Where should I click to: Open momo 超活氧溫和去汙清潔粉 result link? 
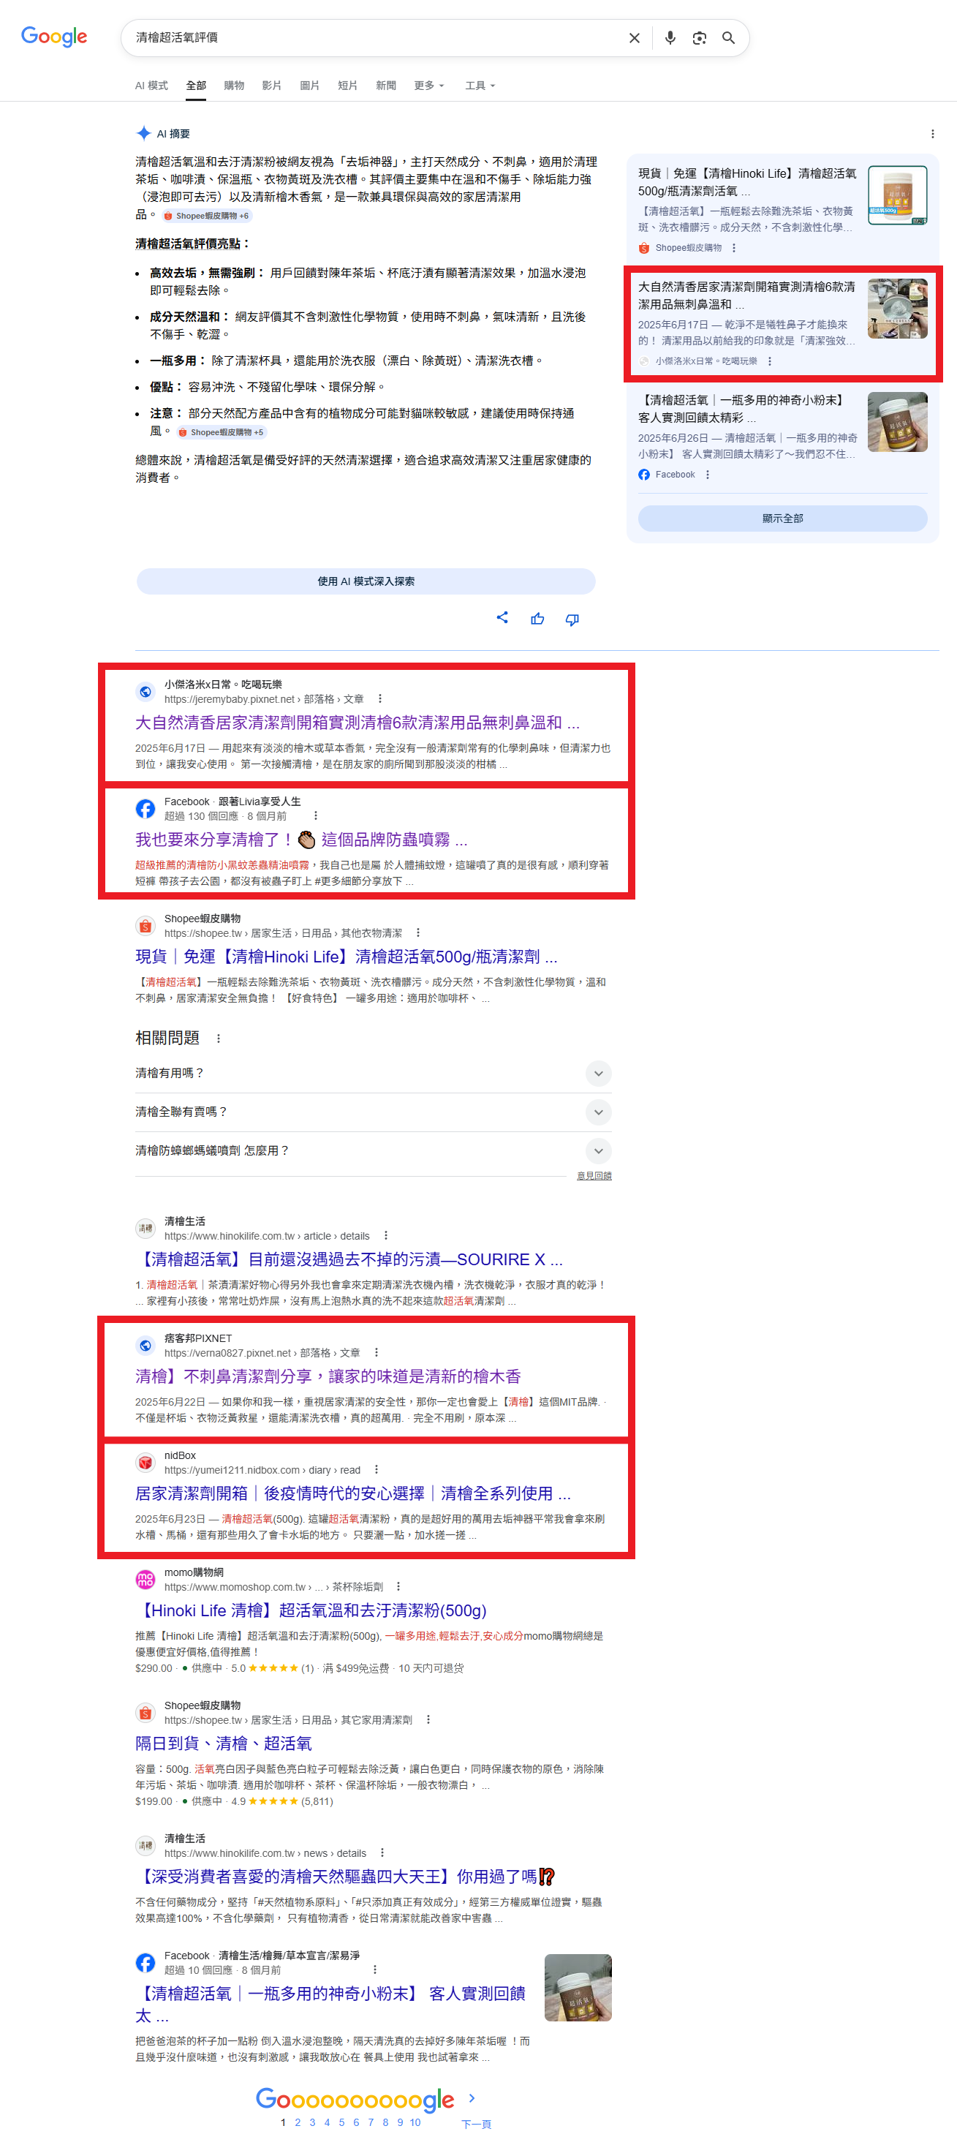coord(311,1610)
